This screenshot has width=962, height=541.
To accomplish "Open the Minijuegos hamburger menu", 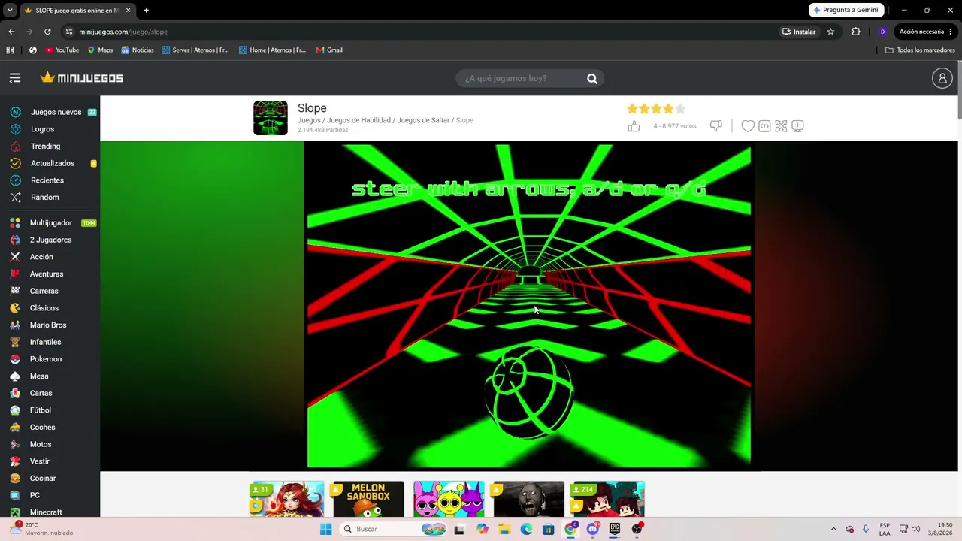I will 15,78.
